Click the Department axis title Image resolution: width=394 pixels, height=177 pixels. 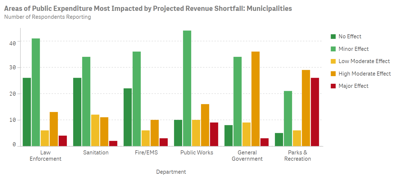[x=171, y=172]
